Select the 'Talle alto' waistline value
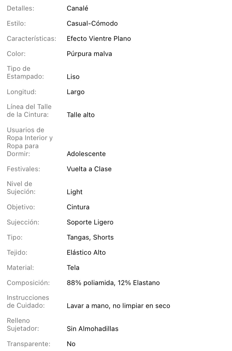232x351 pixels. coord(80,115)
